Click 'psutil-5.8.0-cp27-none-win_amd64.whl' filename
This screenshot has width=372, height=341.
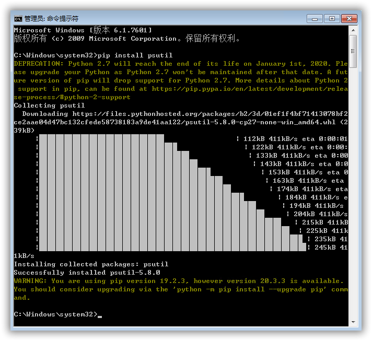pyautogui.click(x=260, y=122)
